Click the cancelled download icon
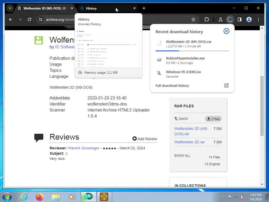 point(159,73)
